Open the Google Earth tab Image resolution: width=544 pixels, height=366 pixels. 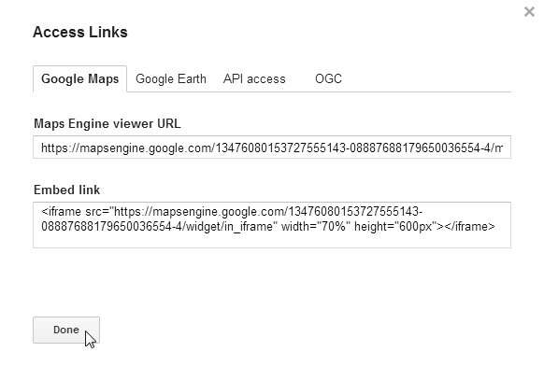pyautogui.click(x=171, y=79)
